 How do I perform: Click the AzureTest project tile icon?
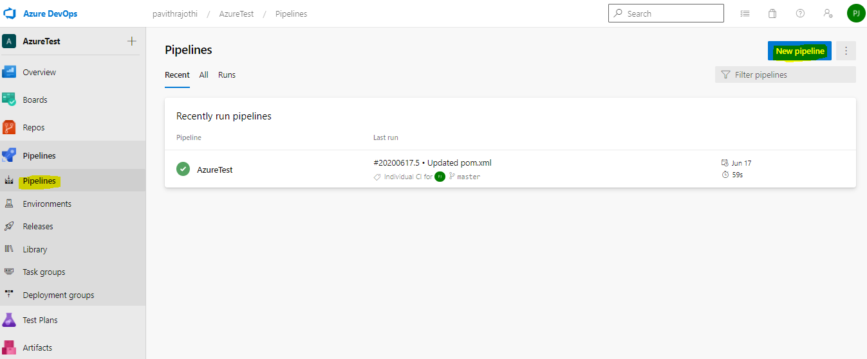[x=9, y=41]
